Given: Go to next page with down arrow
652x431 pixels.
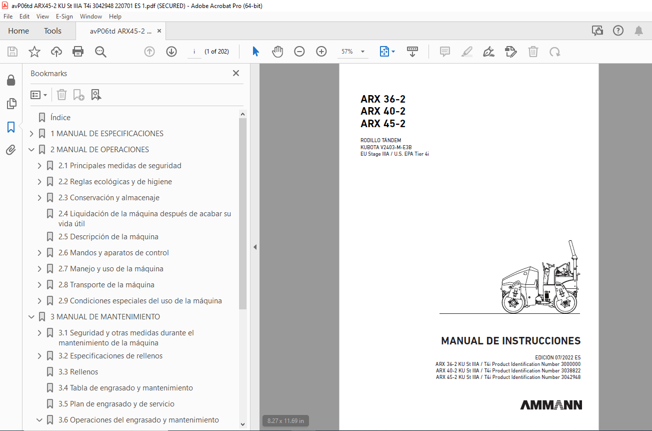Looking at the screenshot, I should pyautogui.click(x=171, y=52).
